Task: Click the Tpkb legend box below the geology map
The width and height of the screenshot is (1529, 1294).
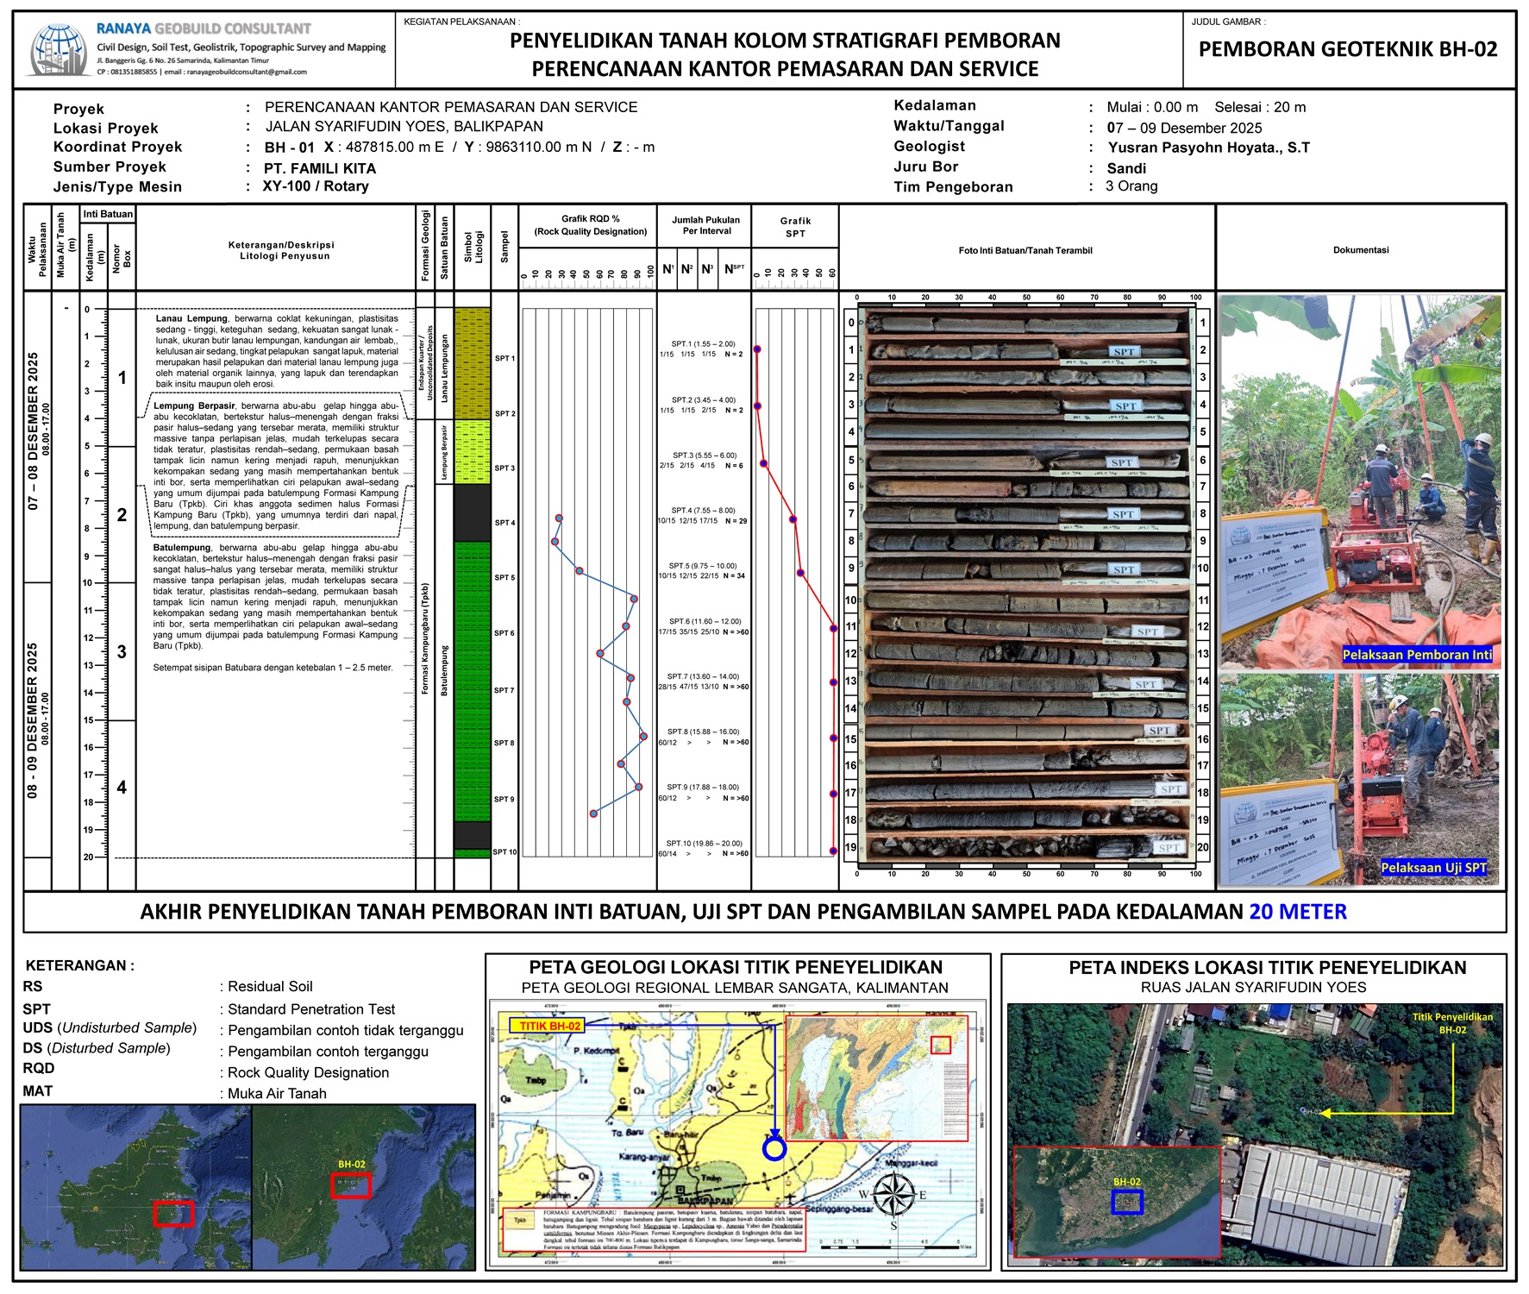Action: (x=520, y=1221)
